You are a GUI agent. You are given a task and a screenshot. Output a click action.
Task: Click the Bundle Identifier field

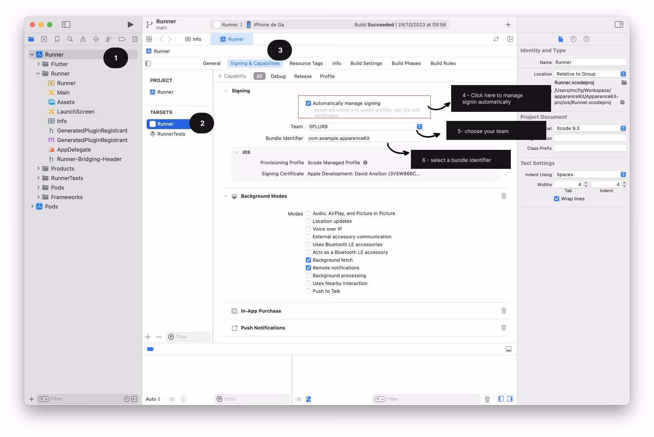click(365, 138)
